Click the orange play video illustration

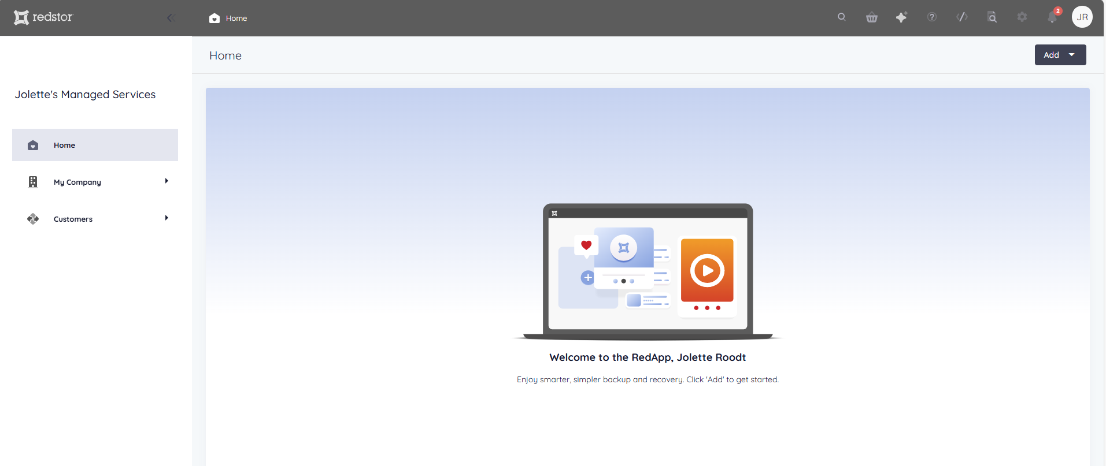point(707,270)
